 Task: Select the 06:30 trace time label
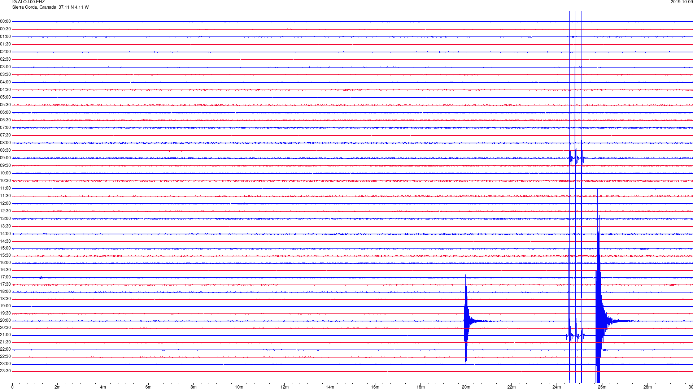(5, 120)
